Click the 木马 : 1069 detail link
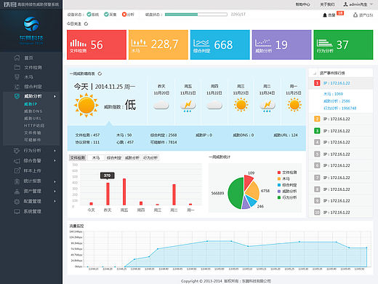378x284 pixels. click(333, 94)
